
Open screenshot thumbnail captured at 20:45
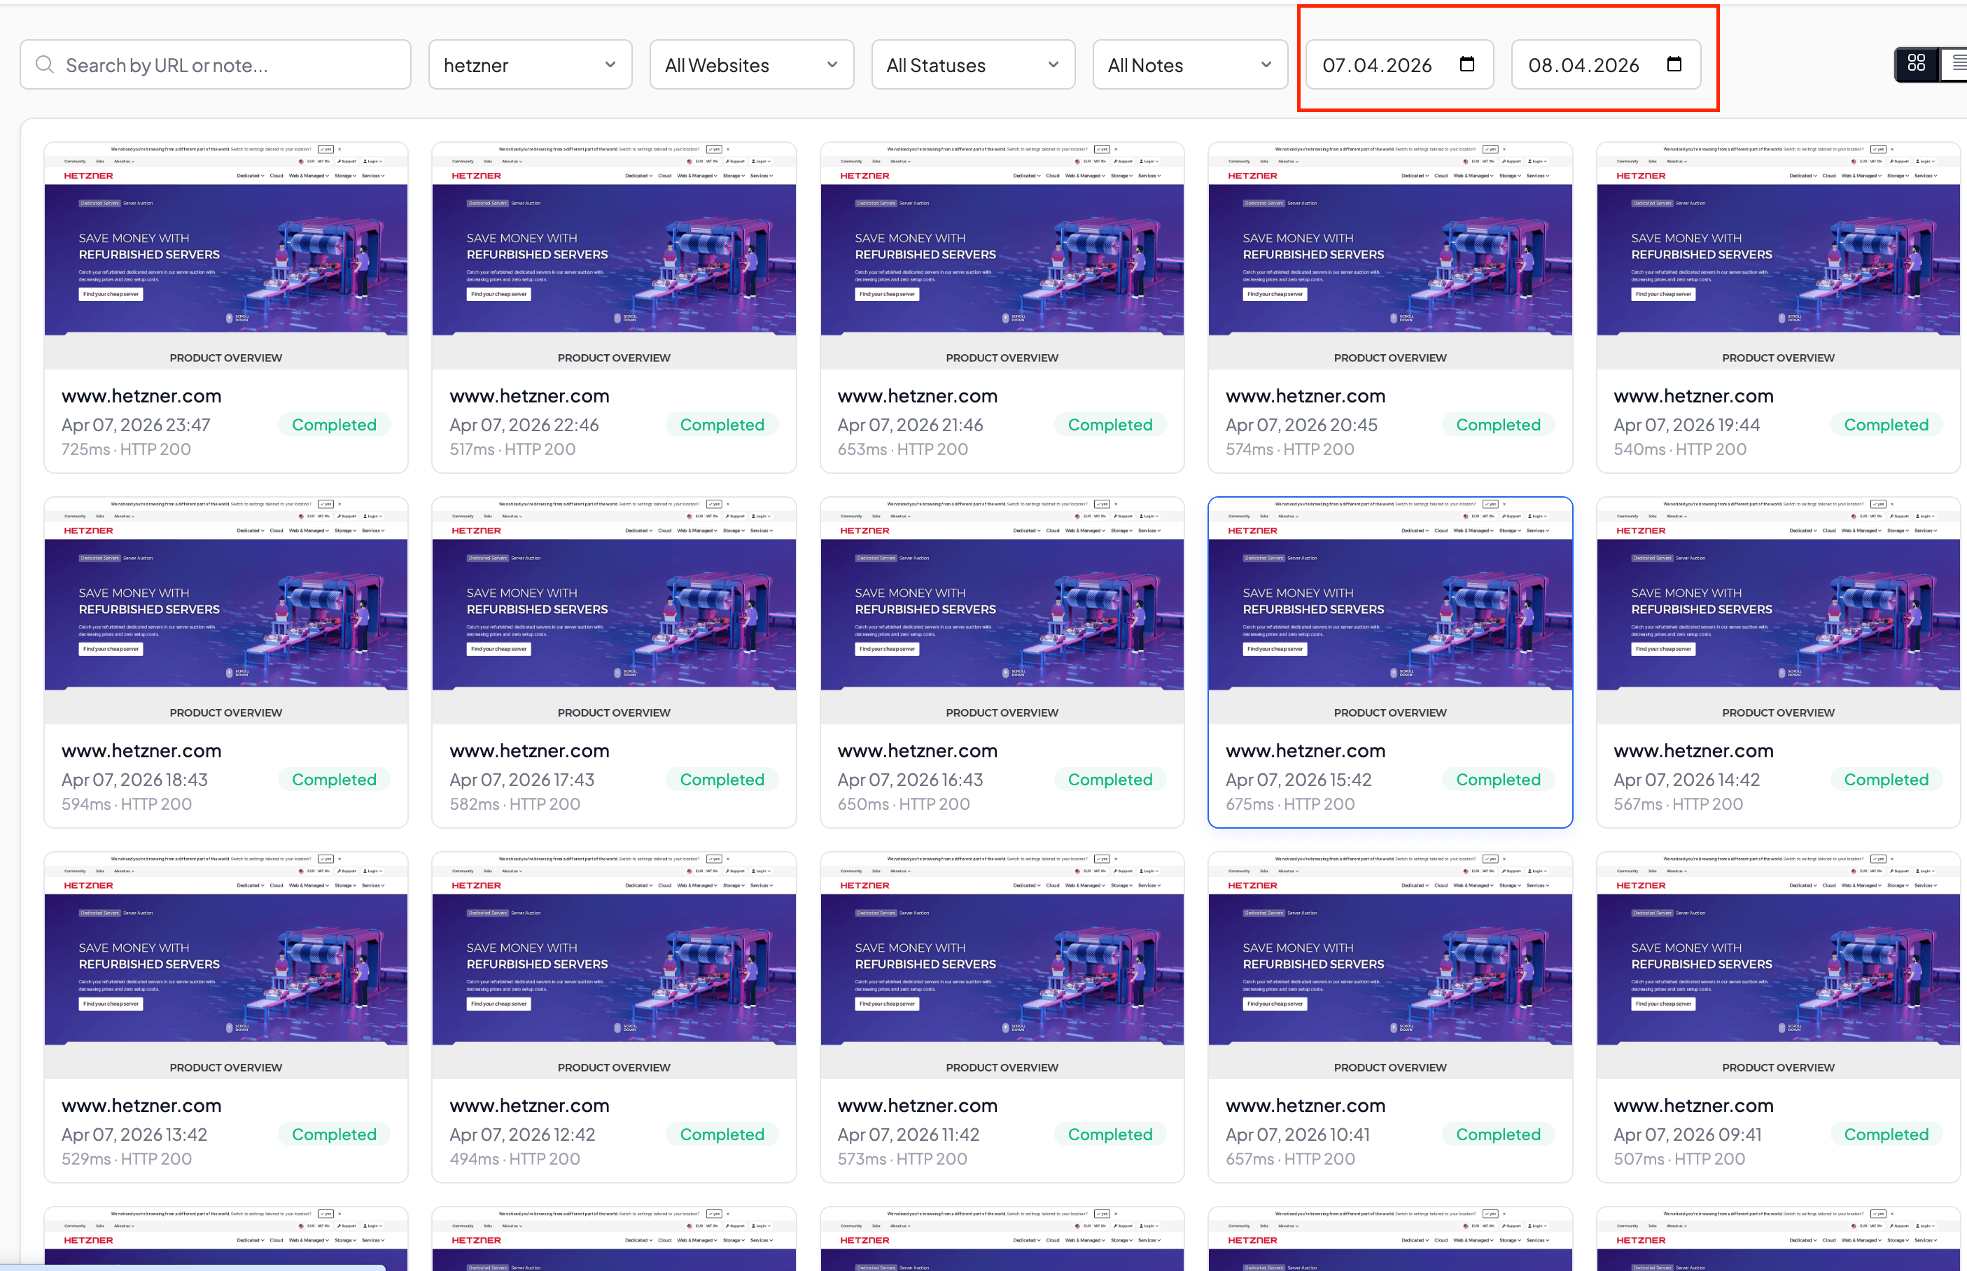[x=1390, y=256]
